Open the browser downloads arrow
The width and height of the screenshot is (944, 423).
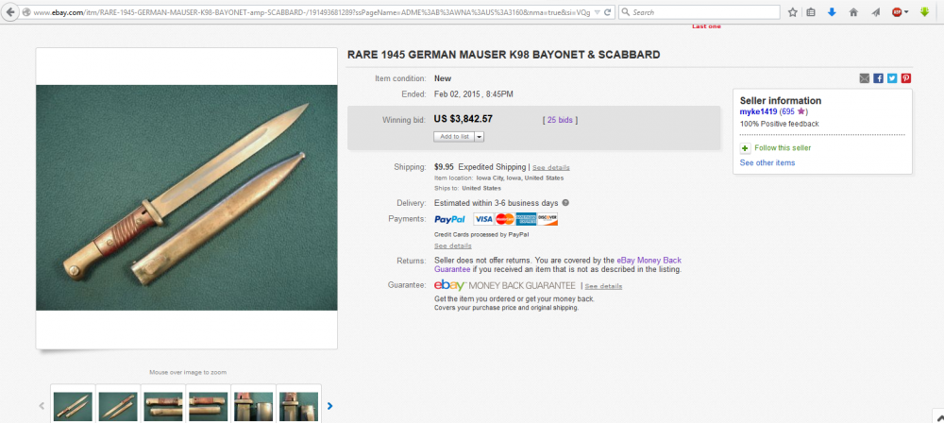coord(832,12)
